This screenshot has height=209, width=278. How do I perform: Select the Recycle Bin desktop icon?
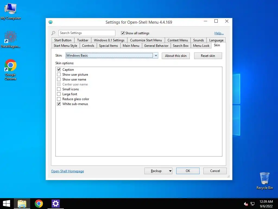(x=264, y=181)
